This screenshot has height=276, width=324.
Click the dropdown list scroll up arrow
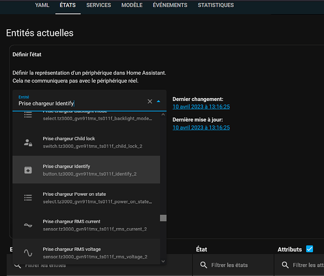coord(163,114)
